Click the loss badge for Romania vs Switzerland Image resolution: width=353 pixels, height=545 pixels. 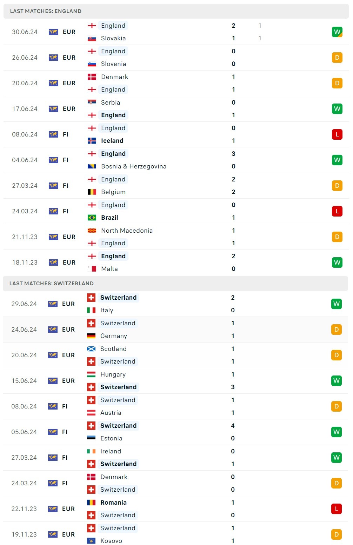click(336, 509)
